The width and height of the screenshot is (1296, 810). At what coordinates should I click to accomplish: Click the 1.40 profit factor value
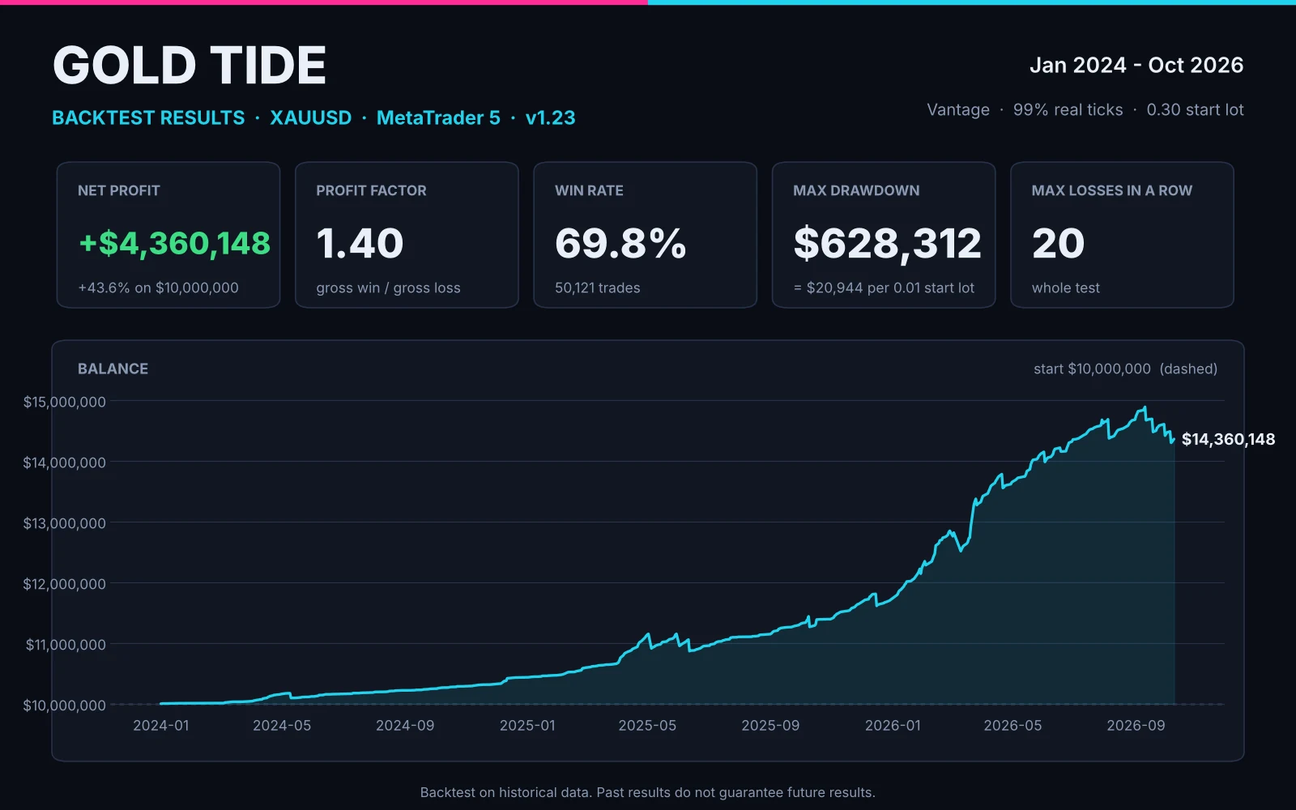coord(360,243)
